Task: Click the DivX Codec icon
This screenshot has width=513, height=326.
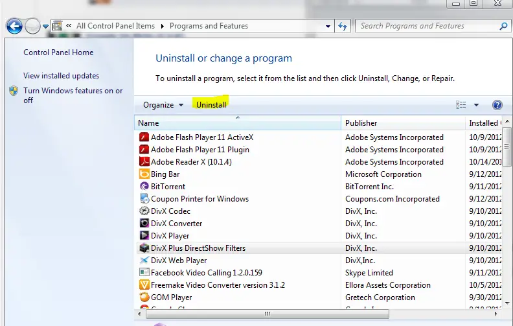Action: coord(144,211)
